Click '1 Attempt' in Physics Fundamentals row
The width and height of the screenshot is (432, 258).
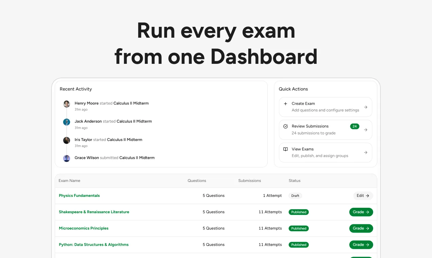pos(272,196)
